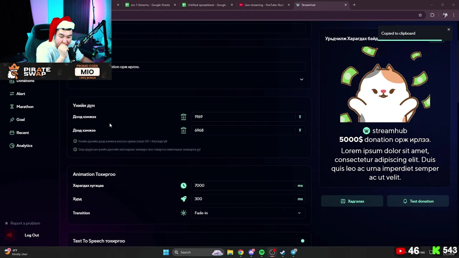Open Donations in the sidebar
Screen dimensions: 459x258
25,81
